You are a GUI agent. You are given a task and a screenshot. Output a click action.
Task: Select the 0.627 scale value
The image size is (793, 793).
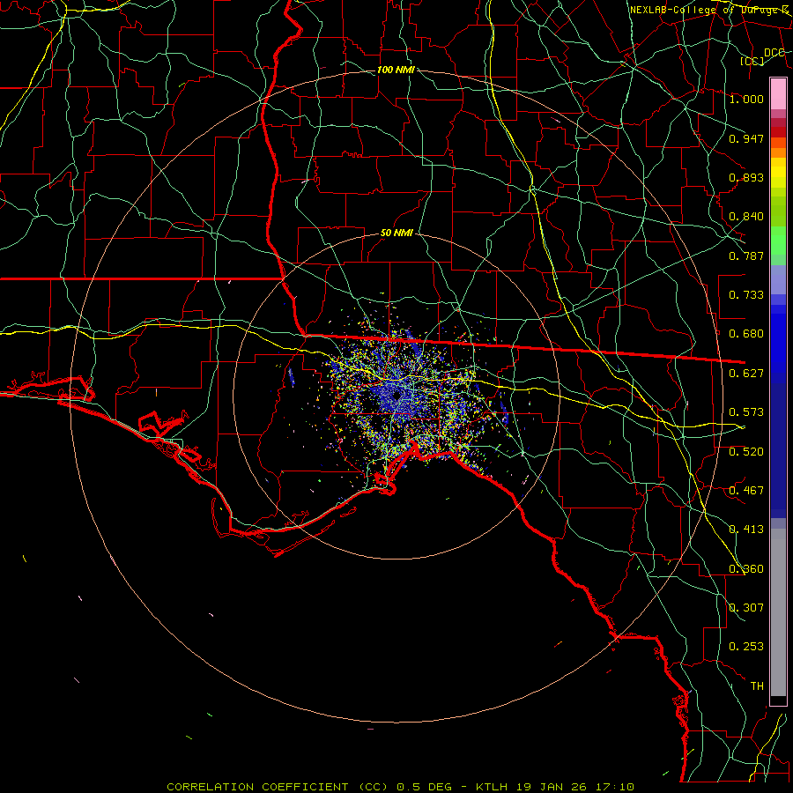(x=746, y=374)
